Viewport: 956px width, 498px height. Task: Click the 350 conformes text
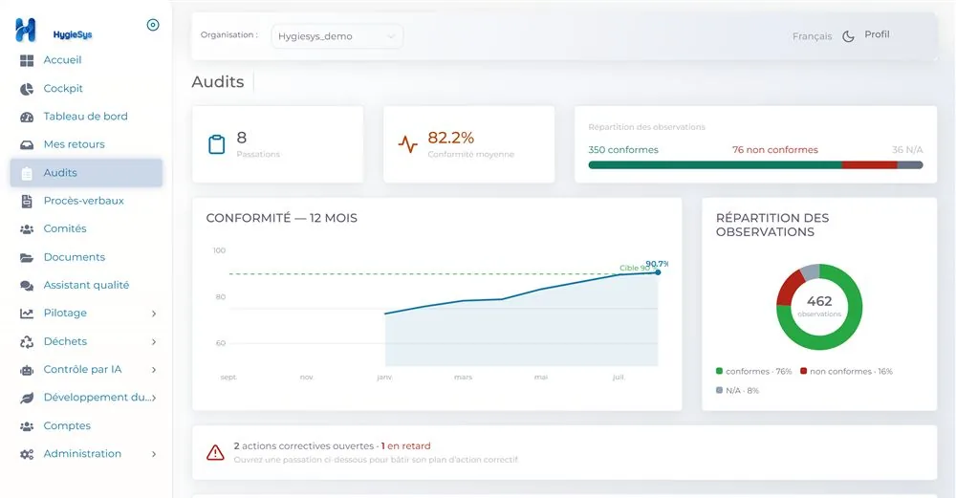pos(623,150)
